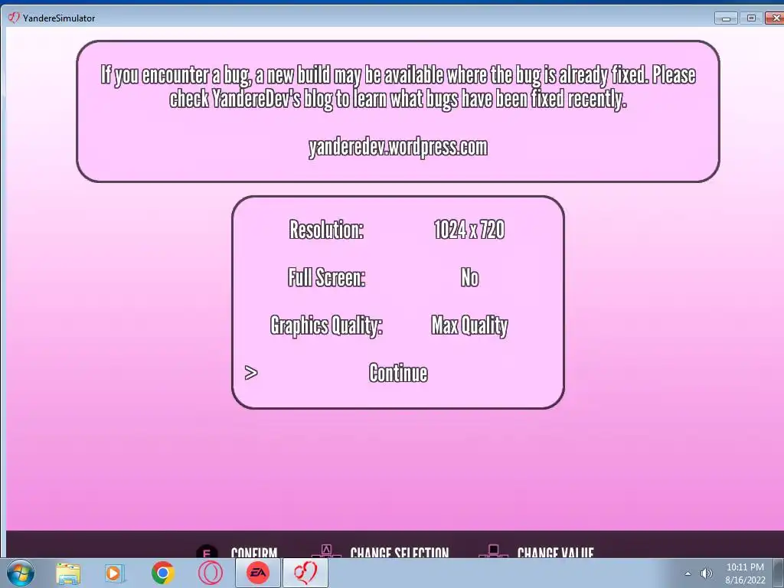Switch to the EA app in taskbar

pyautogui.click(x=258, y=573)
